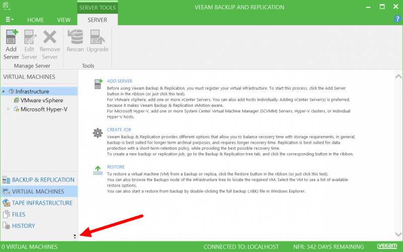Click the History pane icon
The height and width of the screenshot is (252, 403).
click(x=7, y=226)
